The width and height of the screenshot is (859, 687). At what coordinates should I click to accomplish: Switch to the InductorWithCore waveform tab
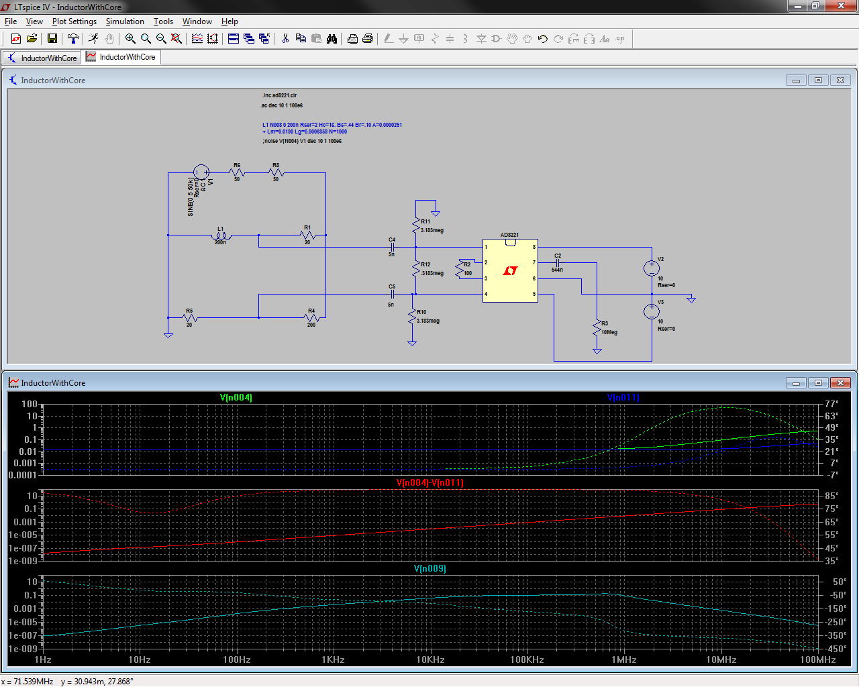coord(121,57)
